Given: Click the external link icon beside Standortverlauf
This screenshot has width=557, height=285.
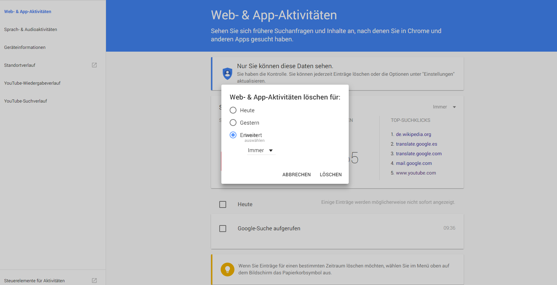Looking at the screenshot, I should [94, 65].
